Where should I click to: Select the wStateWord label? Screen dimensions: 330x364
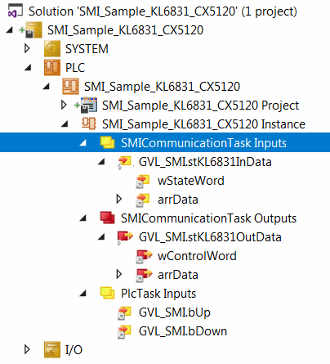point(191,181)
